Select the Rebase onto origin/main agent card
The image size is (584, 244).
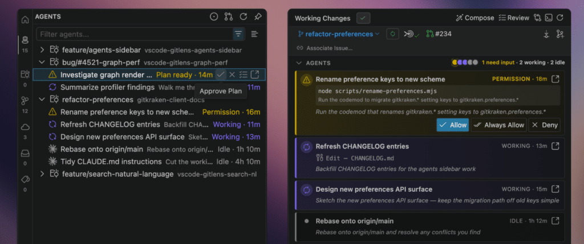click(x=429, y=227)
